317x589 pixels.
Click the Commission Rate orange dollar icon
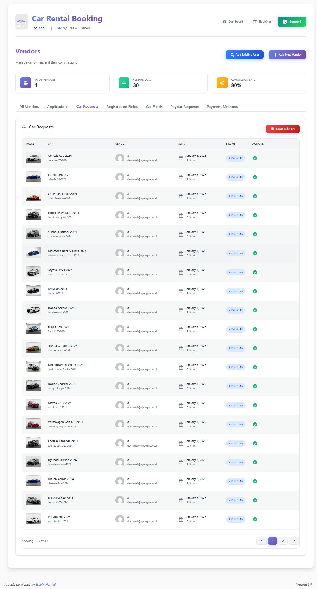tap(222, 83)
